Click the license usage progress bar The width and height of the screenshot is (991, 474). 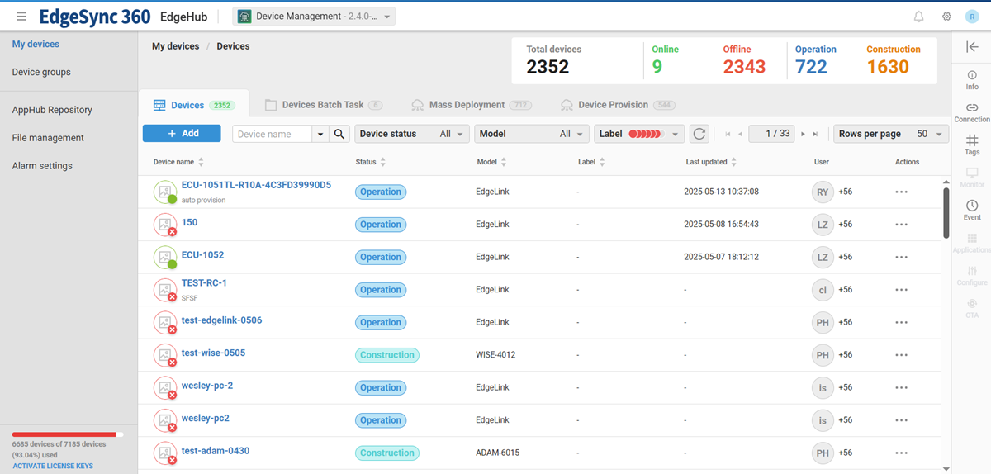(68, 434)
